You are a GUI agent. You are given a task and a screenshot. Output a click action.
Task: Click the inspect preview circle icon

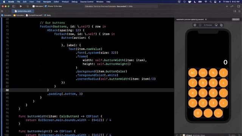click(x=200, y=25)
